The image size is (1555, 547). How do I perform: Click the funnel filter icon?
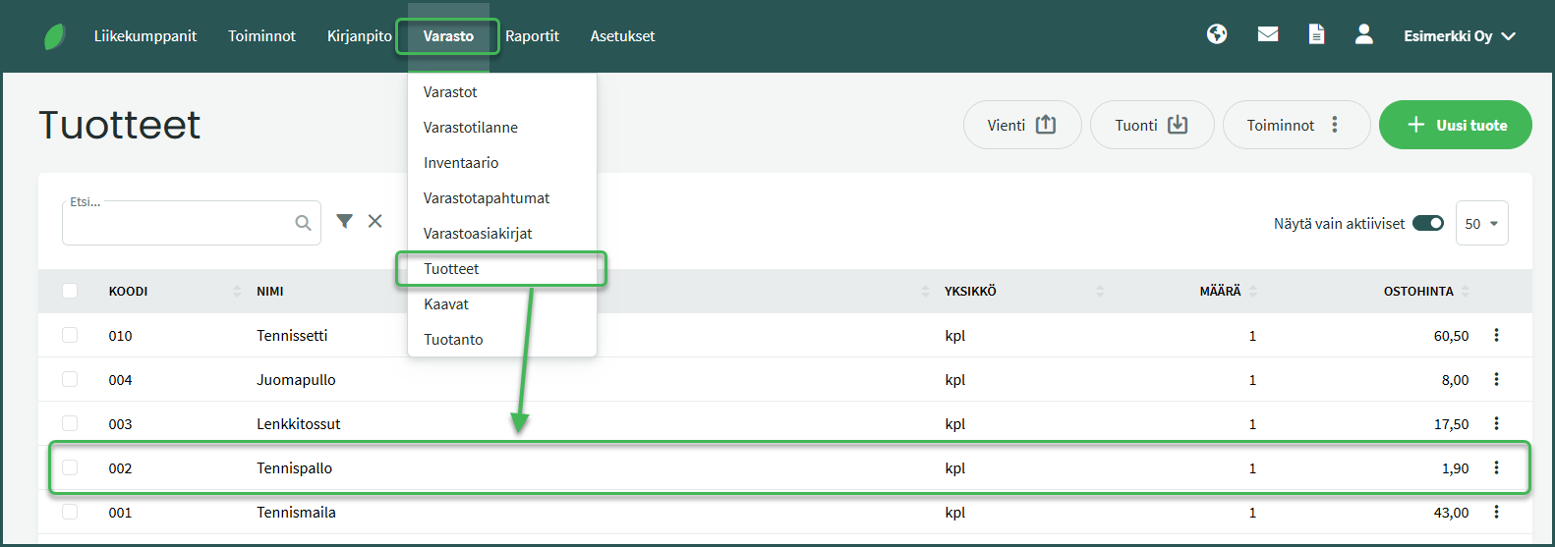click(x=344, y=222)
